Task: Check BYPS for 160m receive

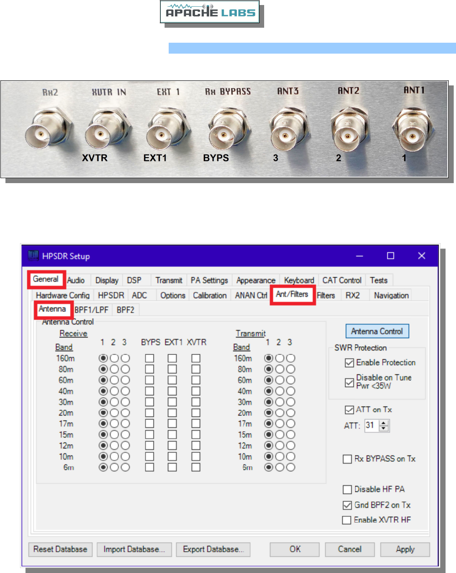Action: [150, 358]
